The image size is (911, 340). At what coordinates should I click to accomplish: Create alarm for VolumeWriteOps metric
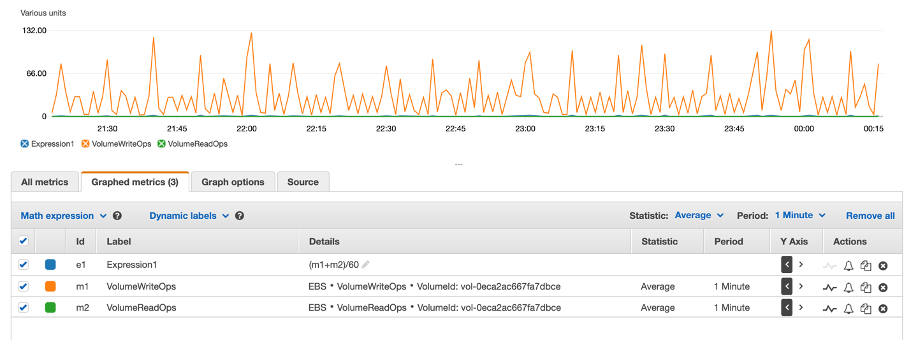click(849, 287)
